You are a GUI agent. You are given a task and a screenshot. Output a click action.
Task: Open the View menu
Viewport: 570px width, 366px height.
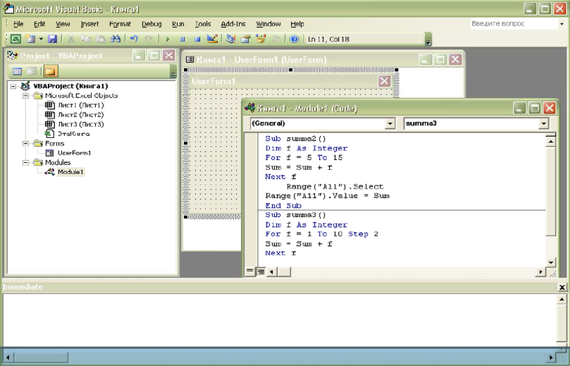(x=63, y=24)
